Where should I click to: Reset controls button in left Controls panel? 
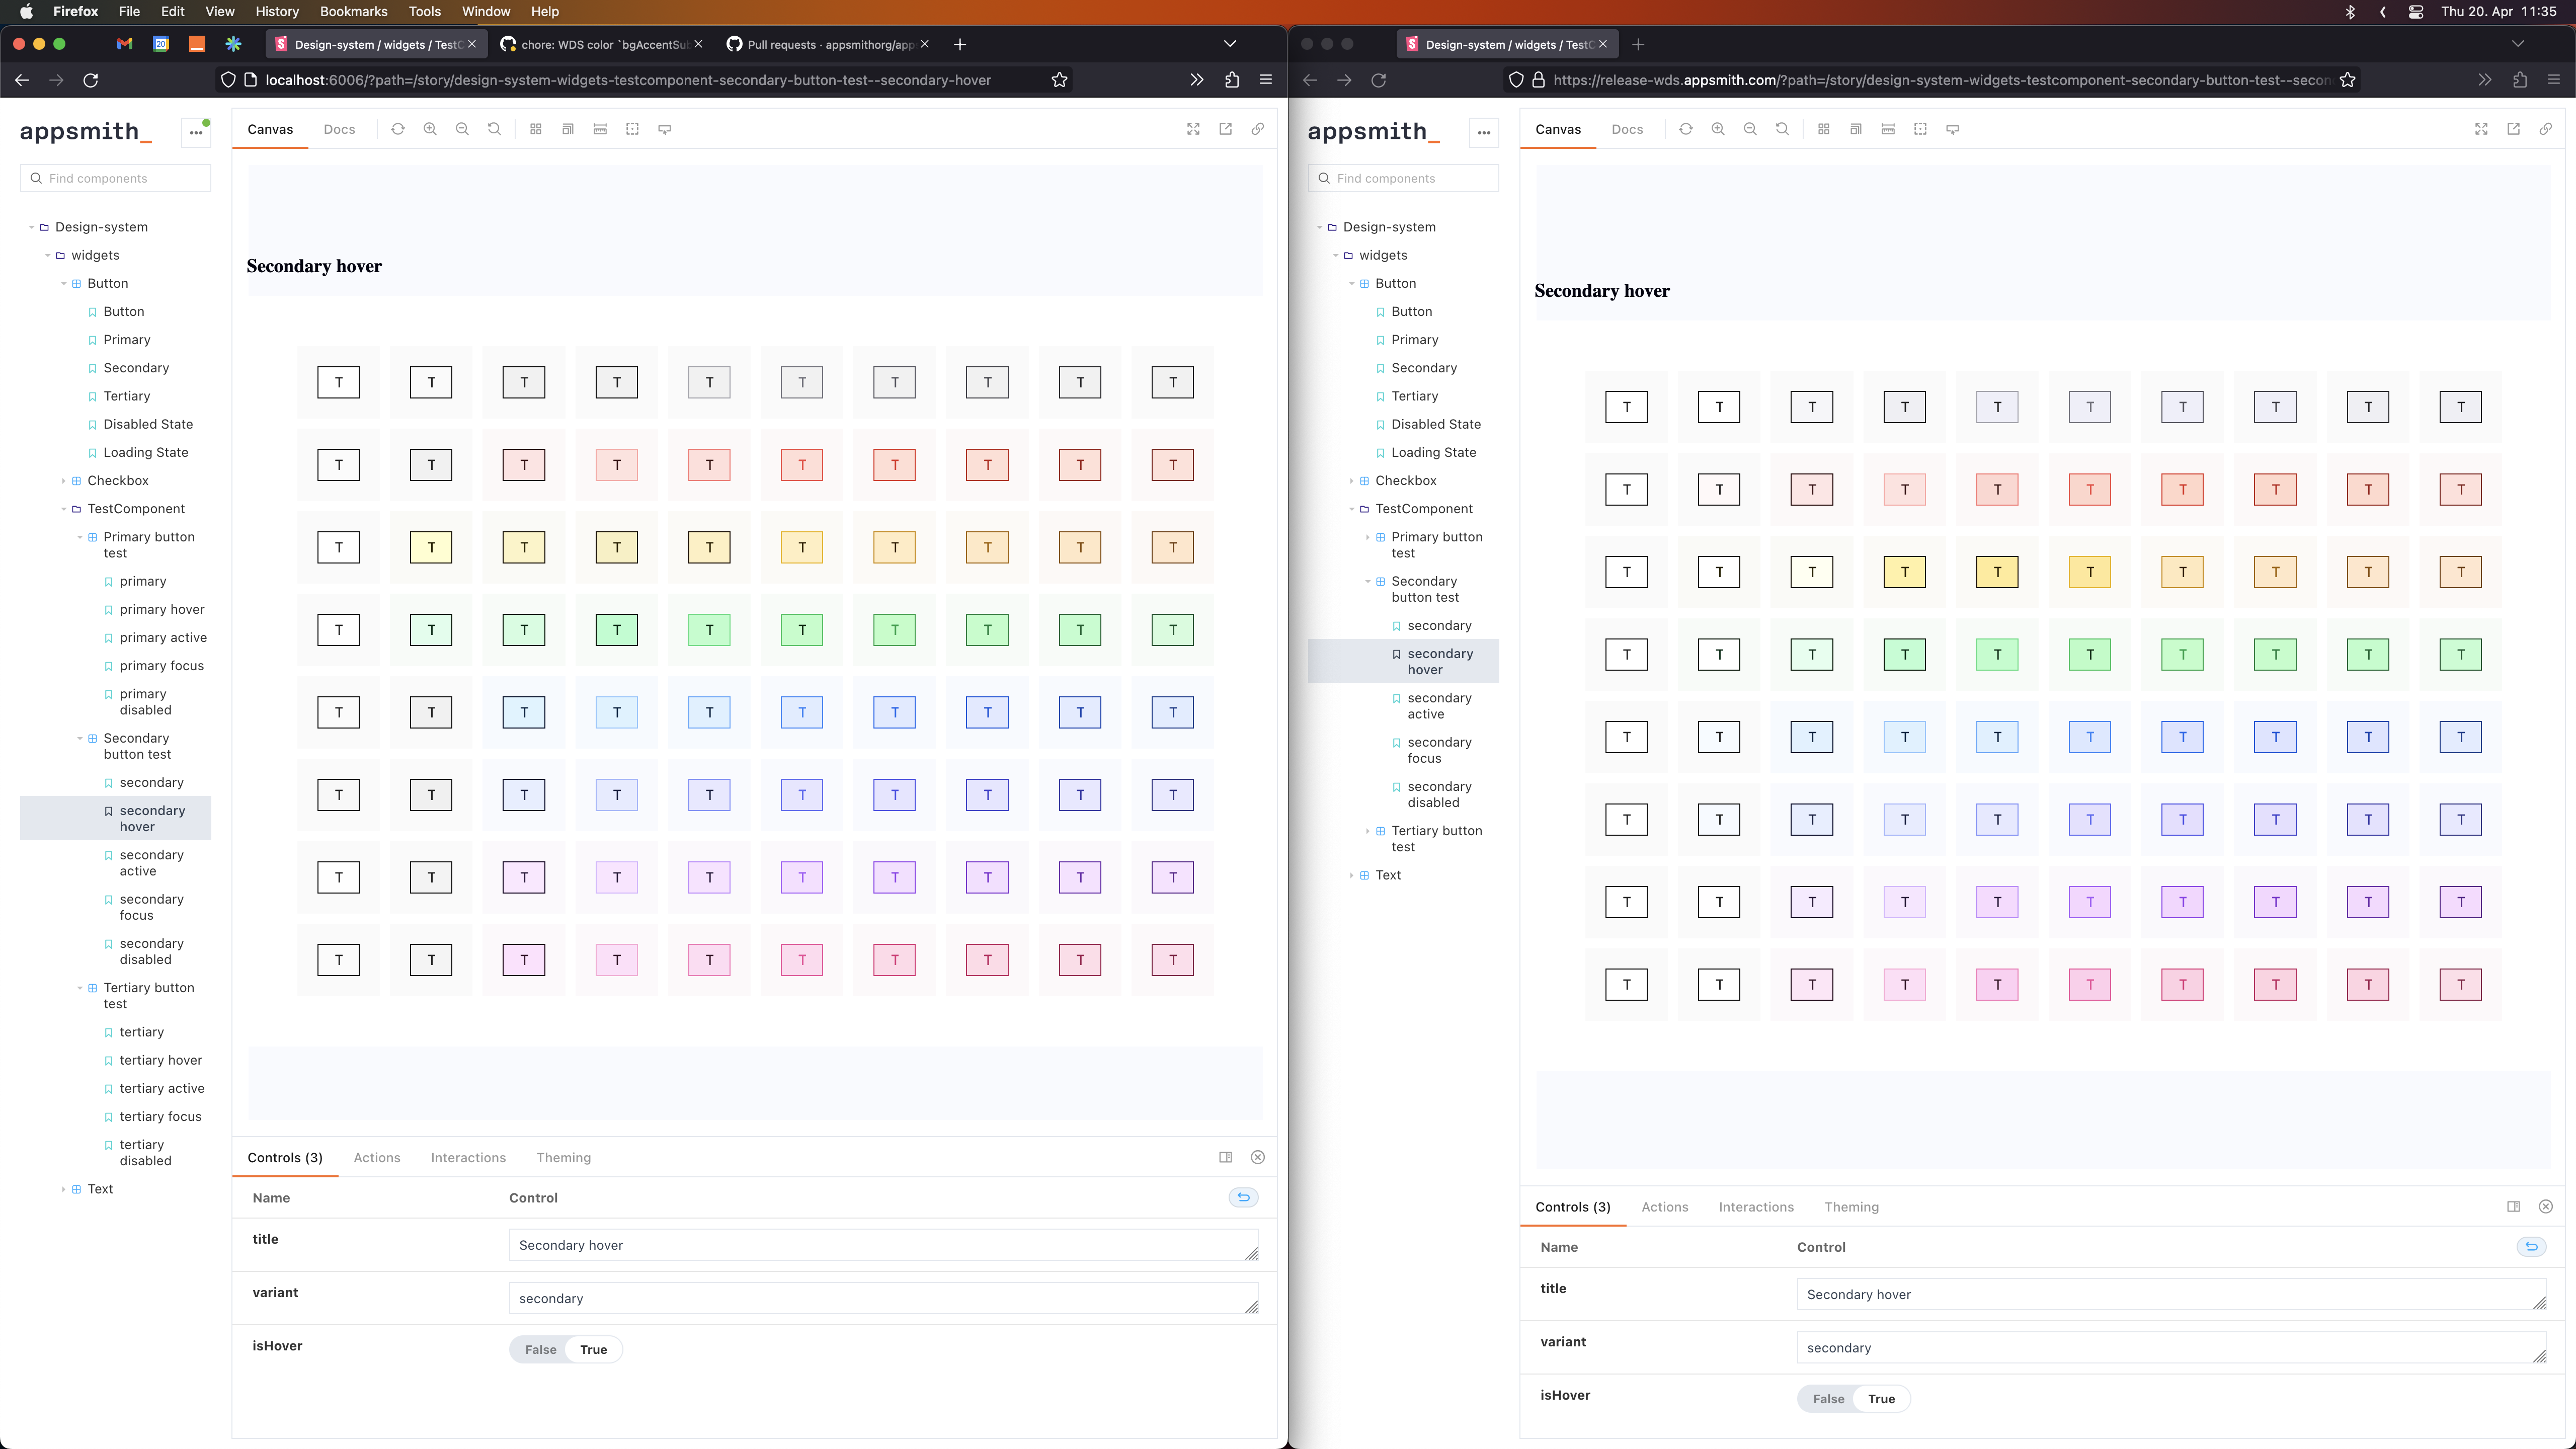coord(1243,1197)
